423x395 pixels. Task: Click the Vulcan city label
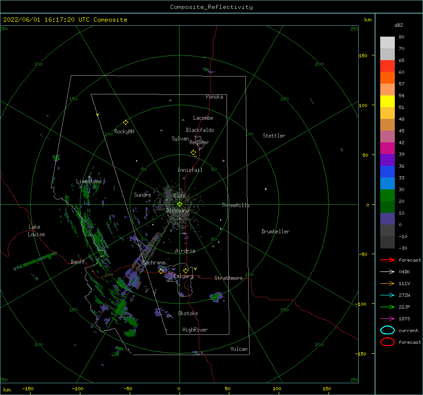click(x=239, y=349)
